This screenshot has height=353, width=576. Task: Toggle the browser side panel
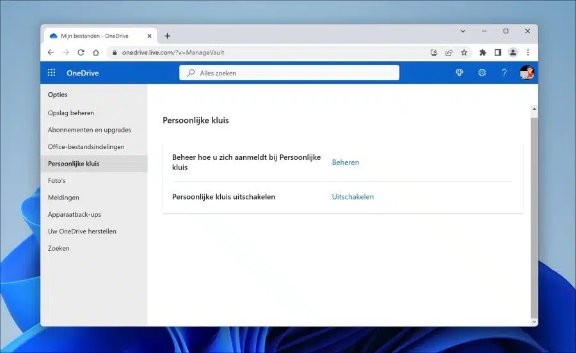tap(498, 52)
